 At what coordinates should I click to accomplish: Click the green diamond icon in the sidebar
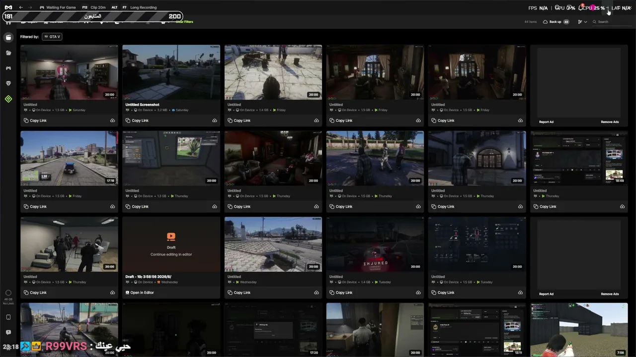[8, 99]
